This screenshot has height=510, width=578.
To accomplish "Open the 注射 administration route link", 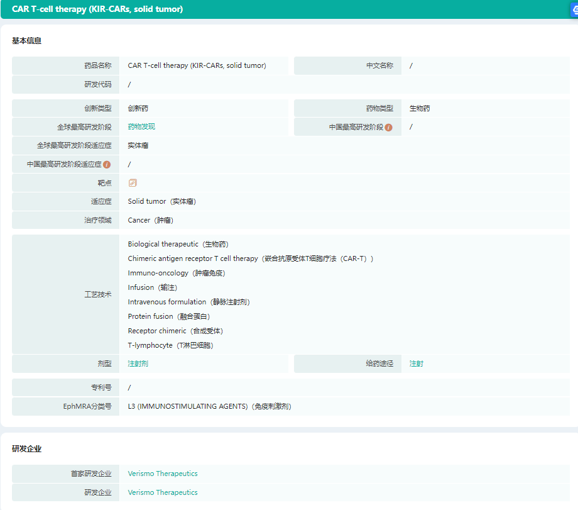I will pos(417,363).
